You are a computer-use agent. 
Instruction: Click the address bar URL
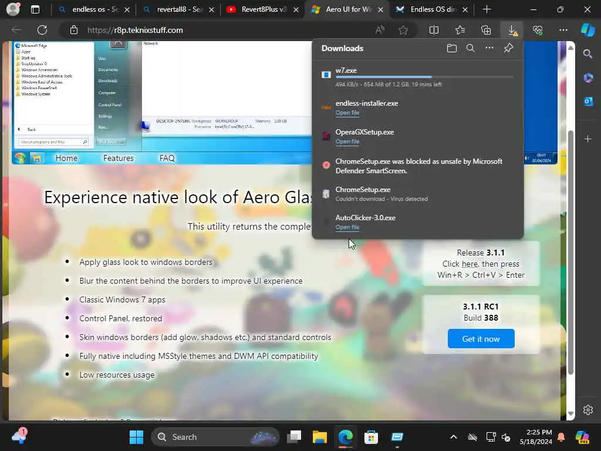coord(135,30)
